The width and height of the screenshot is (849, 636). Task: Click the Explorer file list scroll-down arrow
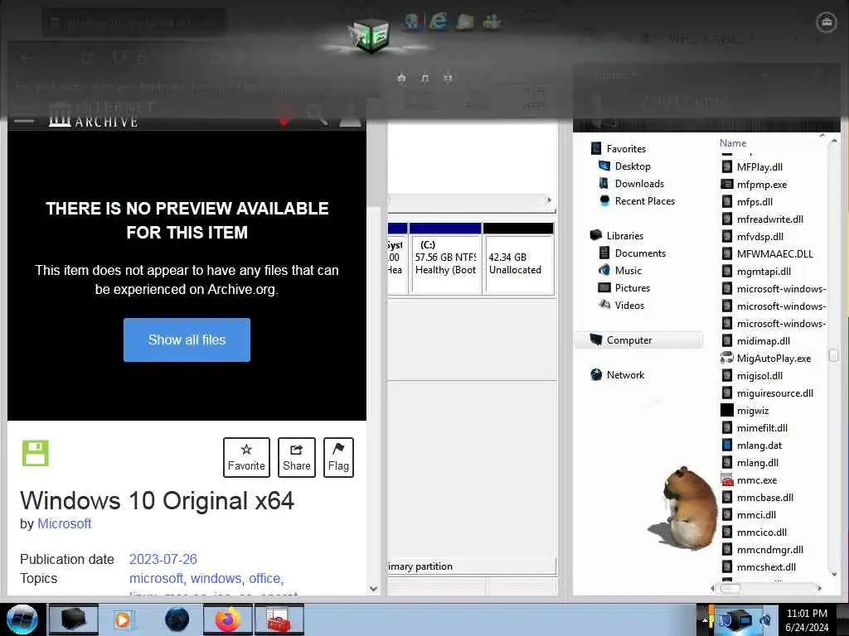tap(833, 575)
